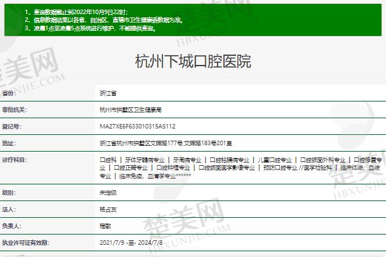Screen dimensions: 386x257
Task: Select registration number MA27XE6F633010315A5112
Action: pos(138,127)
